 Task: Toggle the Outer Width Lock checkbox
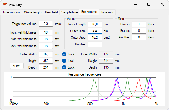(x=64, y=54)
